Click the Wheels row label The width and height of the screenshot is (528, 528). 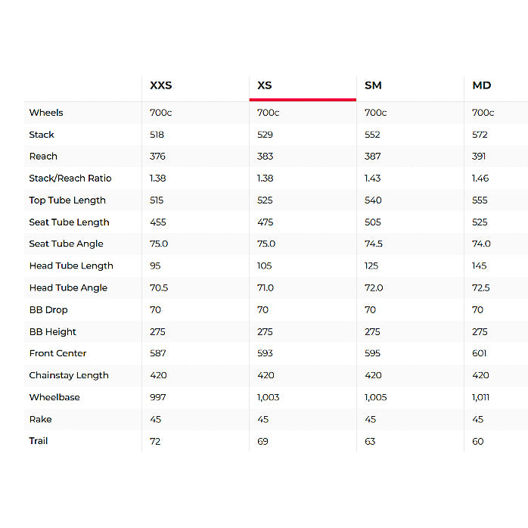coord(46,113)
